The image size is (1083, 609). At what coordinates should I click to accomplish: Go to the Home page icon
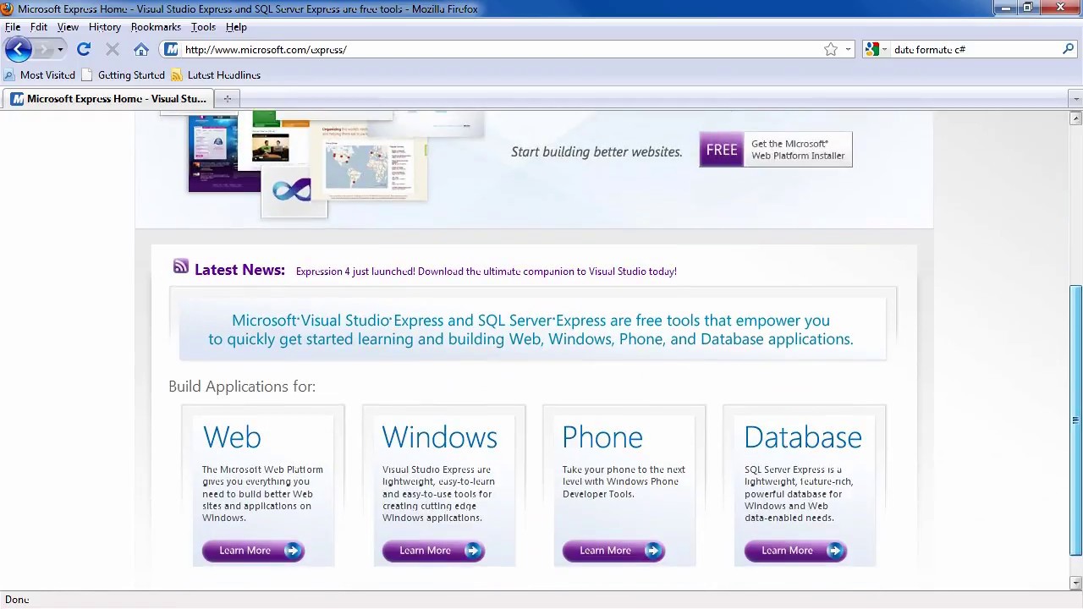pyautogui.click(x=141, y=50)
